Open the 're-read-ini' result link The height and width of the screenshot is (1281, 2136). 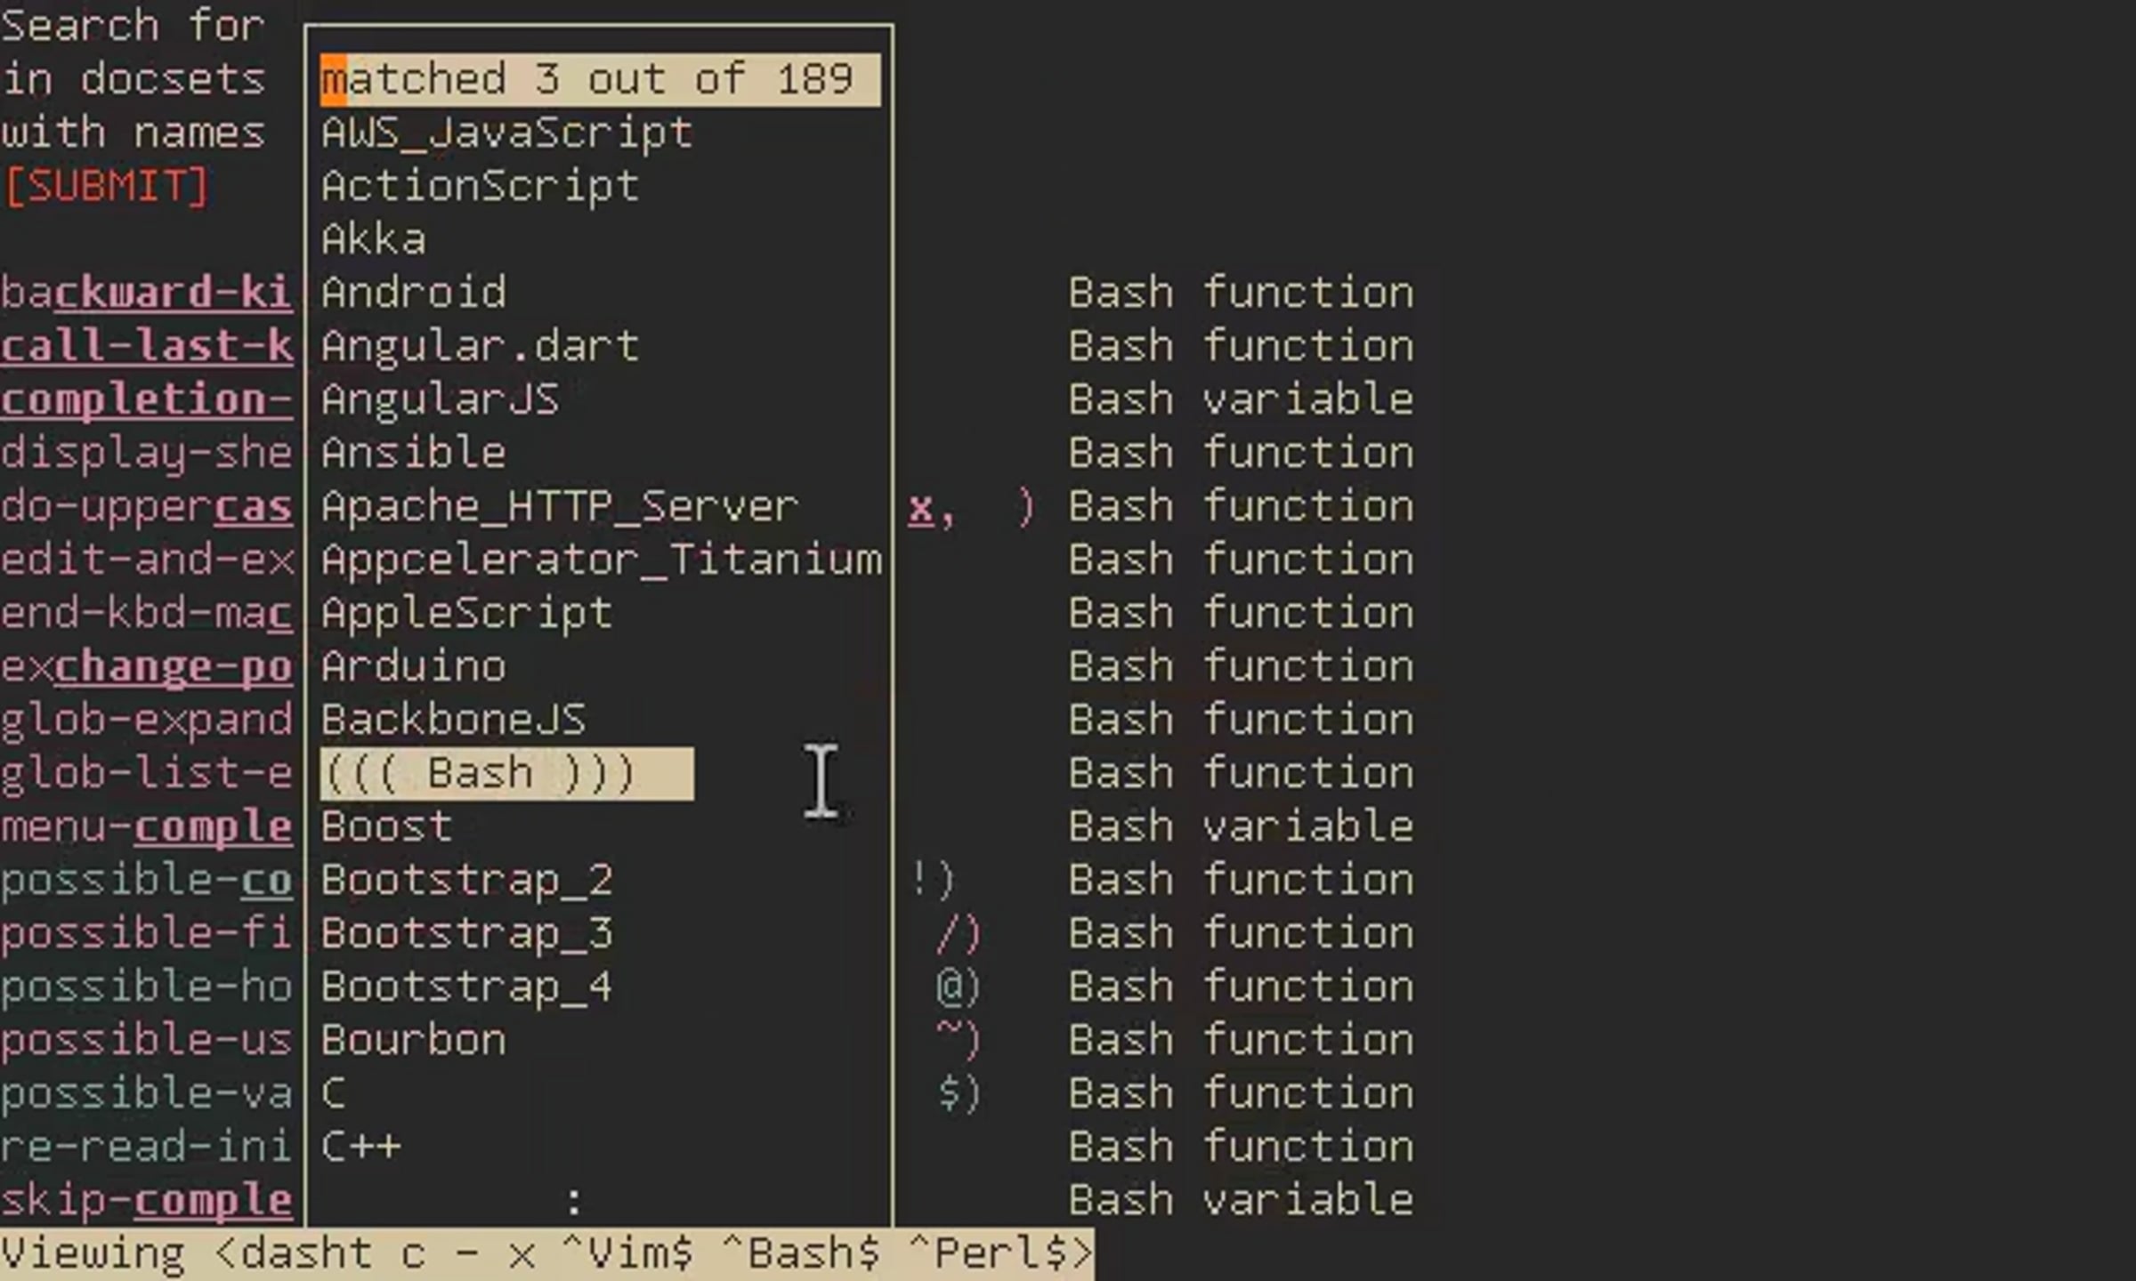[147, 1148]
